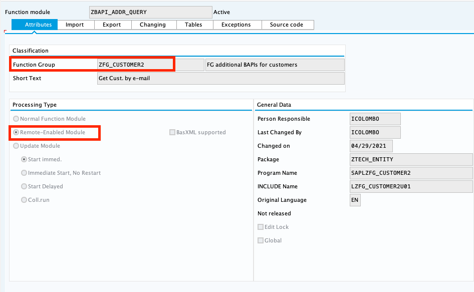This screenshot has height=292, width=474.
Task: Go to the Changing tab
Action: 153,25
